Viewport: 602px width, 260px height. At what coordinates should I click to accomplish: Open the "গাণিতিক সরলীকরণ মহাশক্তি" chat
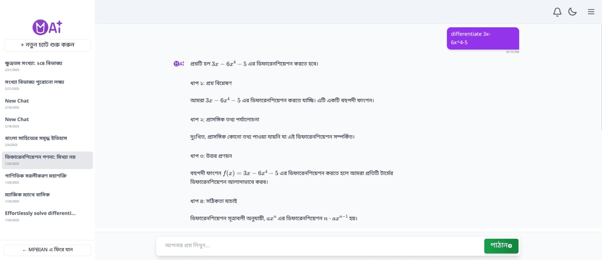pos(36,176)
